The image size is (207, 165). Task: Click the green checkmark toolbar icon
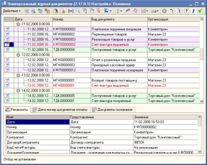click(x=200, y=11)
